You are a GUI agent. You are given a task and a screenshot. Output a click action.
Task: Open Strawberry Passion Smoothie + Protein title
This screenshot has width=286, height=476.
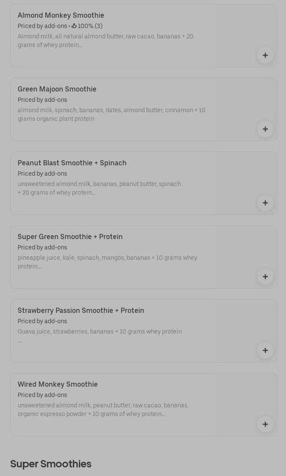coord(81,311)
